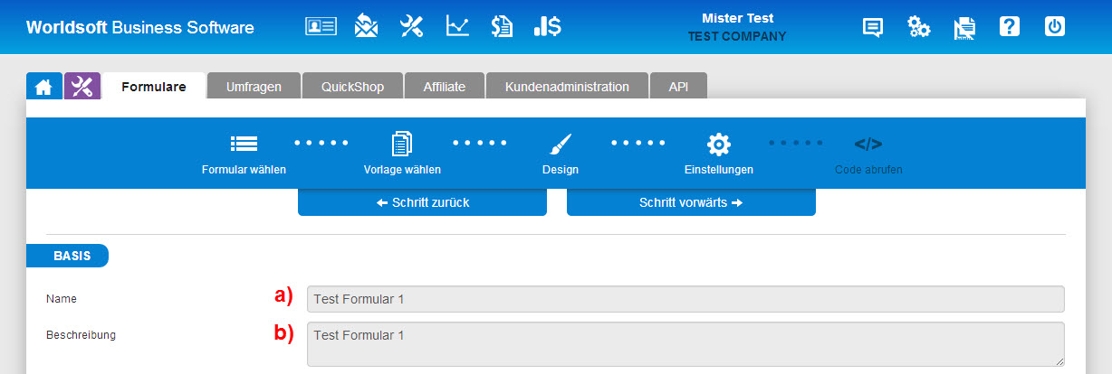This screenshot has height=374, width=1112.
Task: Open the tools wrench icon in header
Action: point(412,26)
